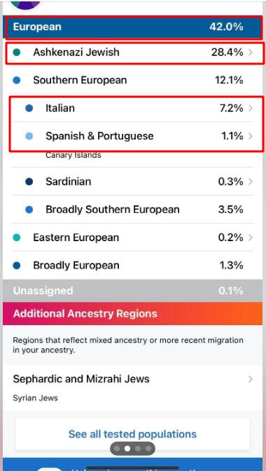Open the Sephardic and Mizrahi Jews entry
266x471 pixels.
pos(133,388)
